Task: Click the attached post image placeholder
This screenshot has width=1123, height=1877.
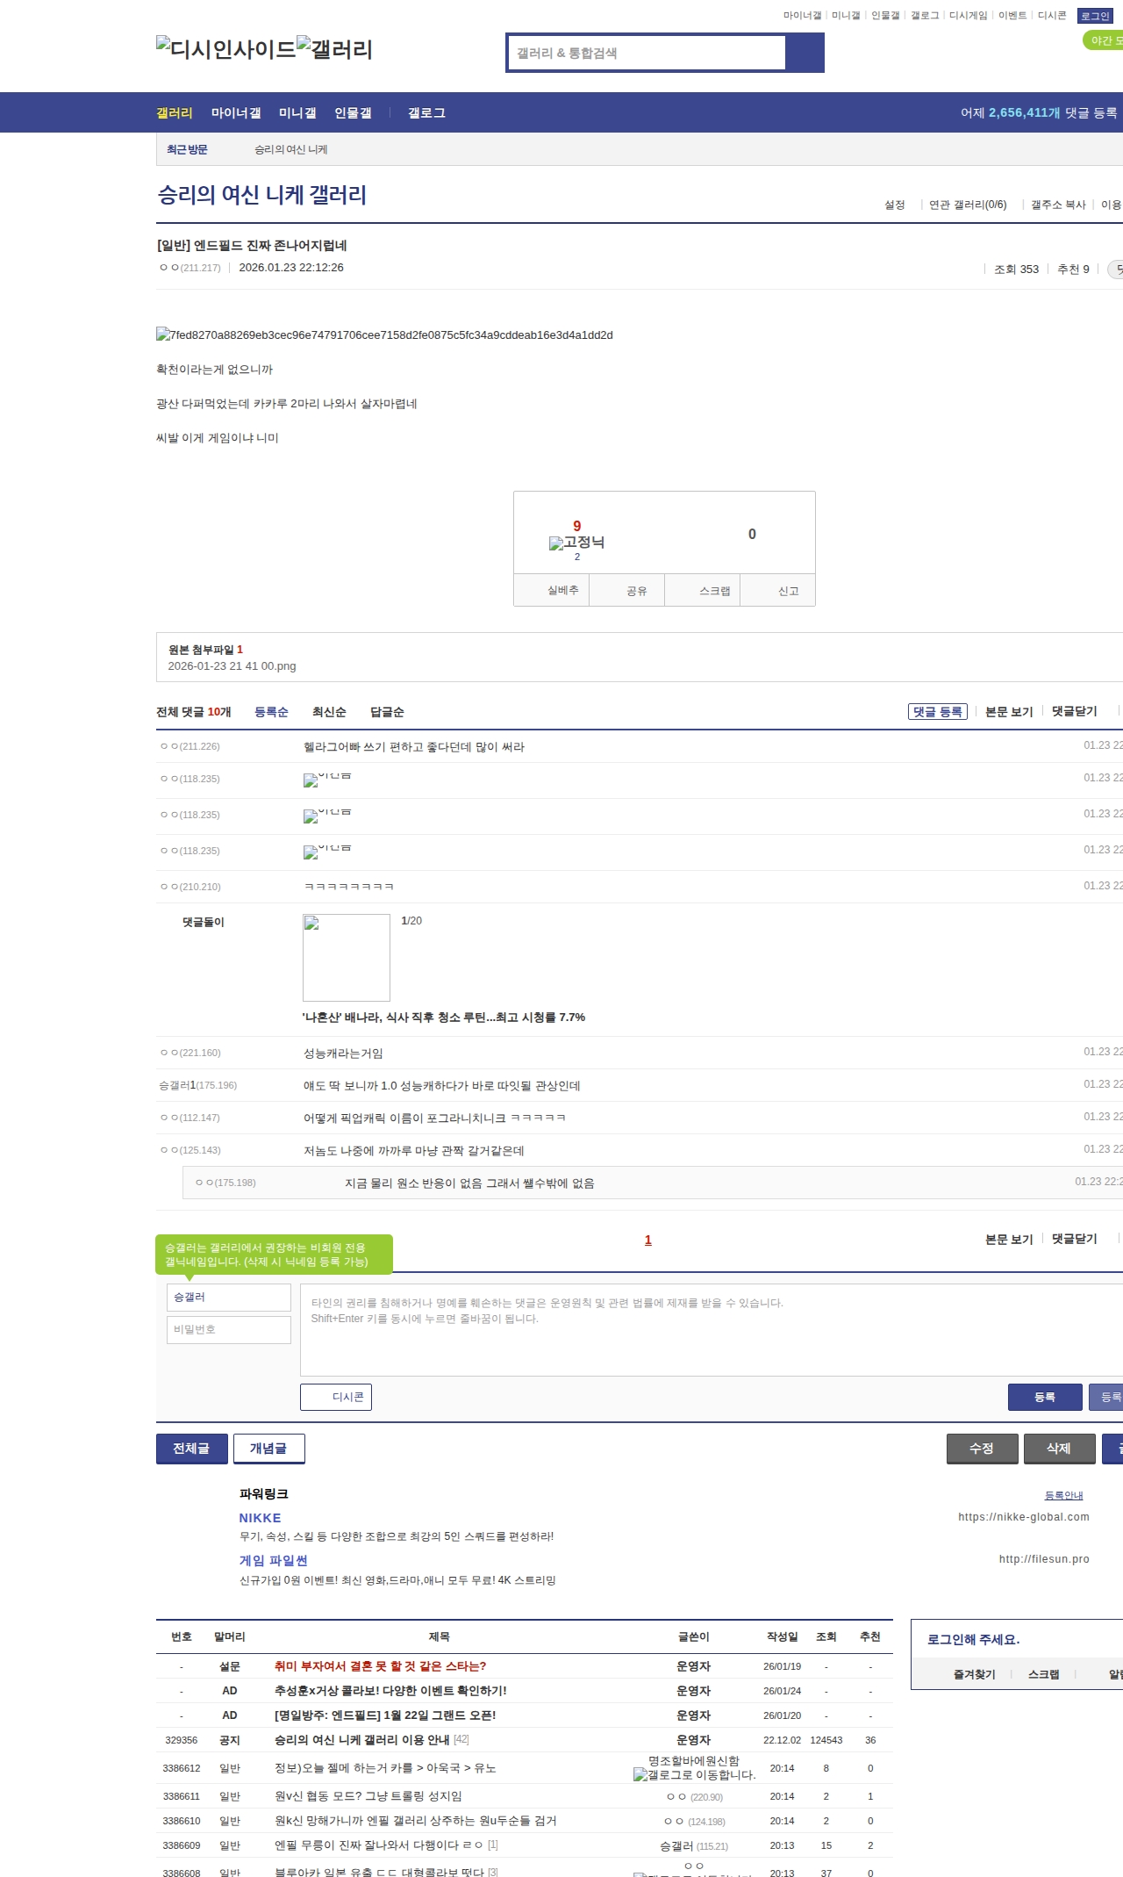Action: (384, 334)
